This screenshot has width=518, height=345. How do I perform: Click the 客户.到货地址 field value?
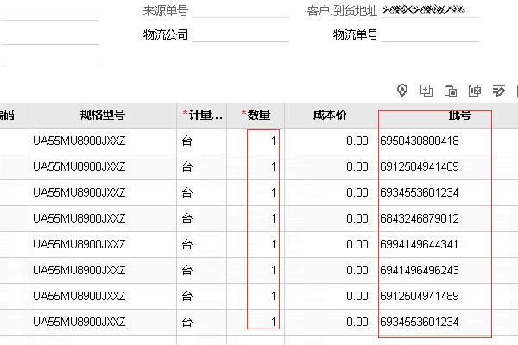tap(424, 10)
